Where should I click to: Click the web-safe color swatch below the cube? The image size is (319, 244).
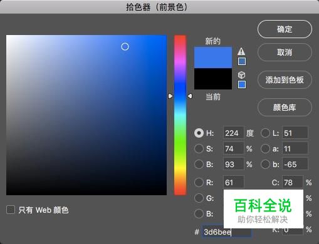[242, 84]
